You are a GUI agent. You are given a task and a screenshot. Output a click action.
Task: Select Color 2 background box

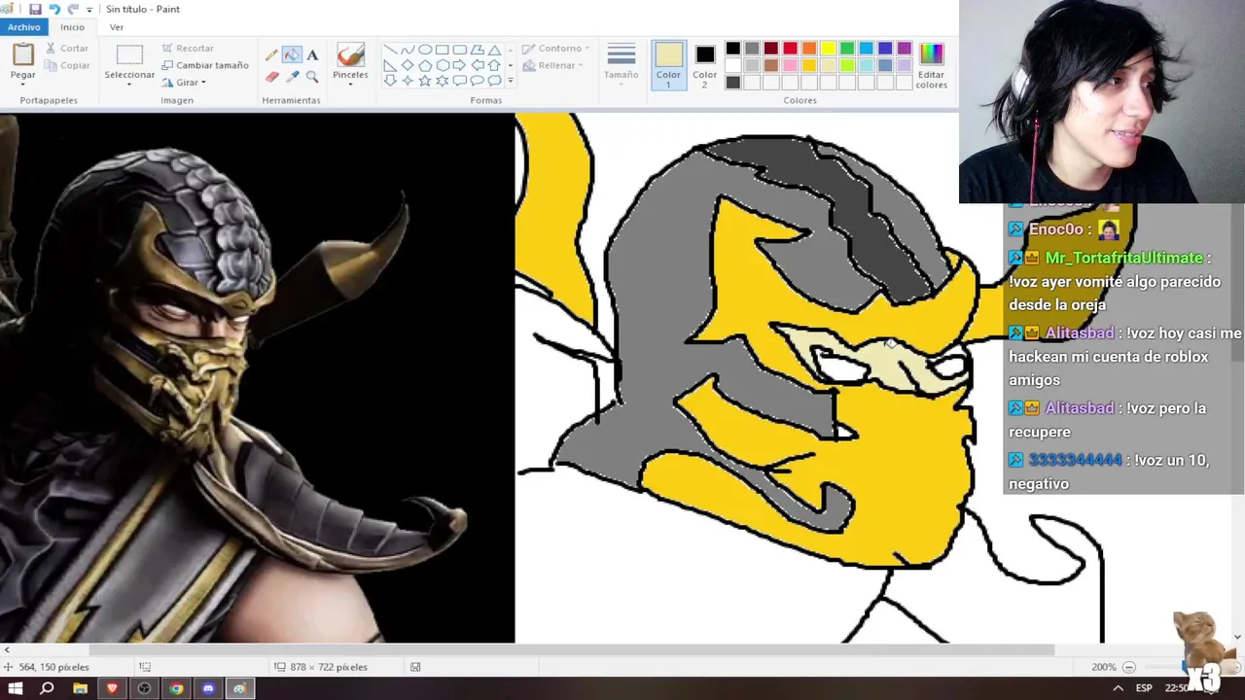click(705, 65)
